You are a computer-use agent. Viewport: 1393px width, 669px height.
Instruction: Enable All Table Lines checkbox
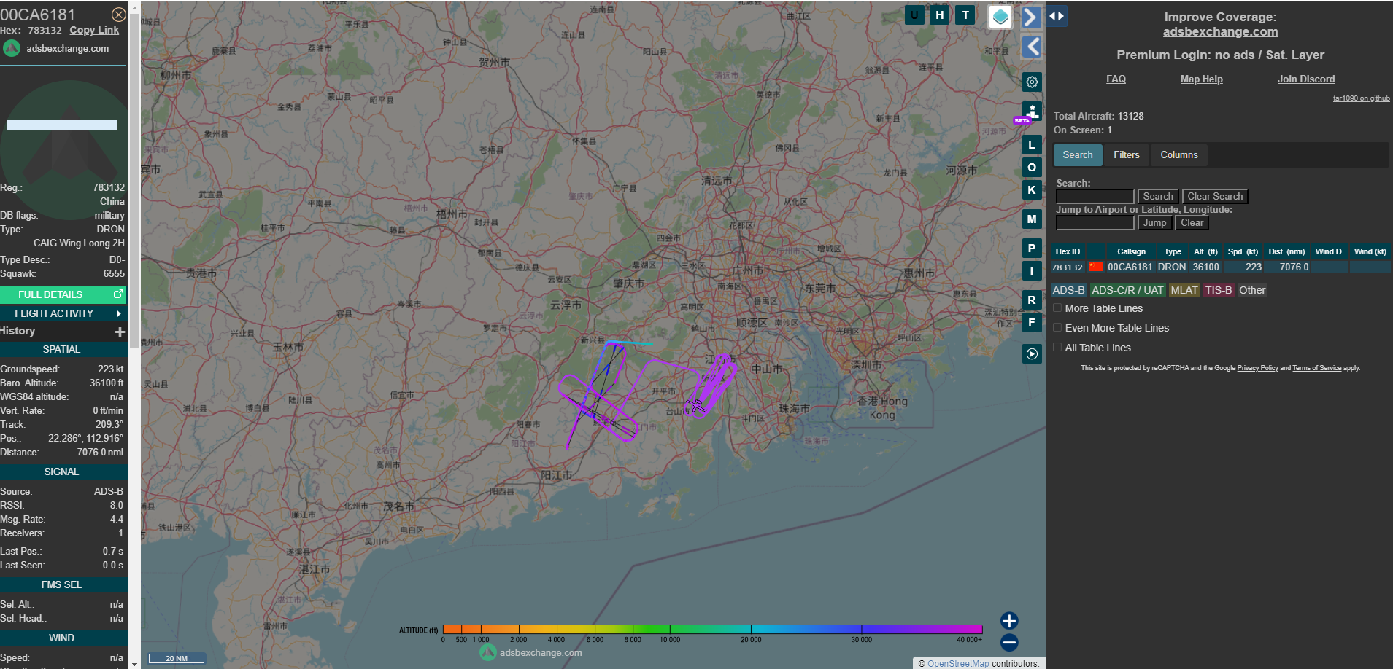[x=1057, y=348]
